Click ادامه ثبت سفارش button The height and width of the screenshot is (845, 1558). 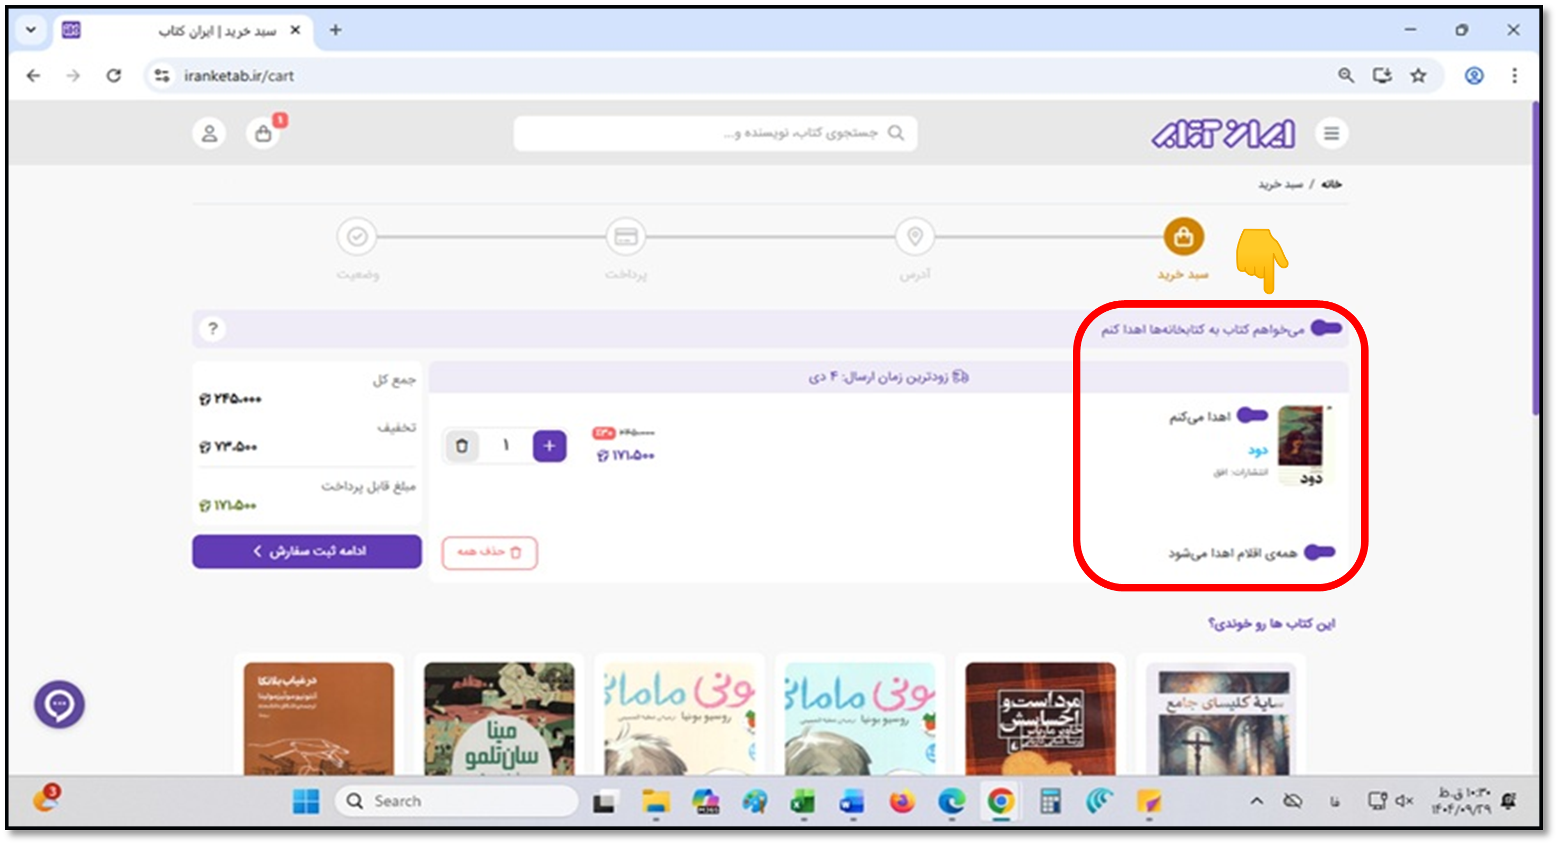pyautogui.click(x=307, y=551)
